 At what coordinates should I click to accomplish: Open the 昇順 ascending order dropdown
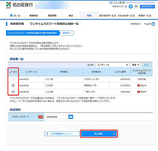(136, 65)
